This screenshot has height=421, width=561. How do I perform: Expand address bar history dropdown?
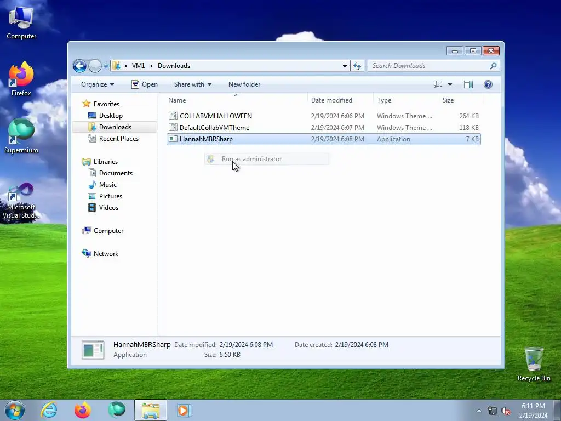pyautogui.click(x=345, y=66)
